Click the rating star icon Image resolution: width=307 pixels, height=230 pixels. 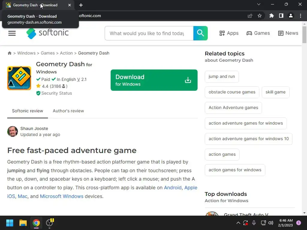click(x=38, y=86)
